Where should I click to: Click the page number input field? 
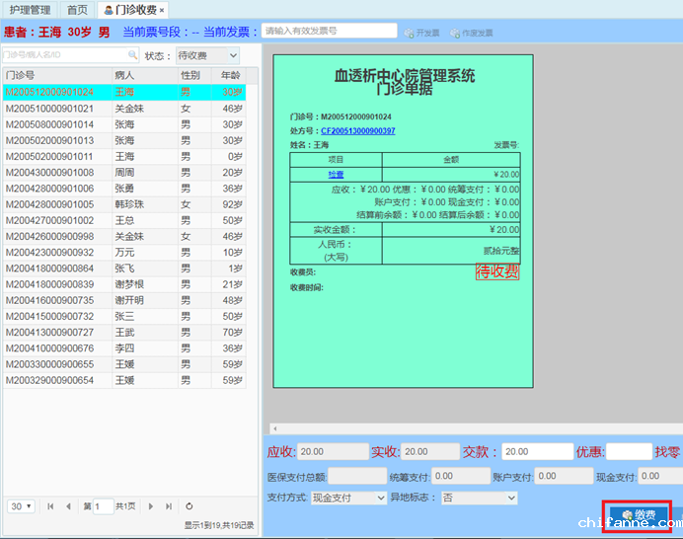pyautogui.click(x=104, y=506)
